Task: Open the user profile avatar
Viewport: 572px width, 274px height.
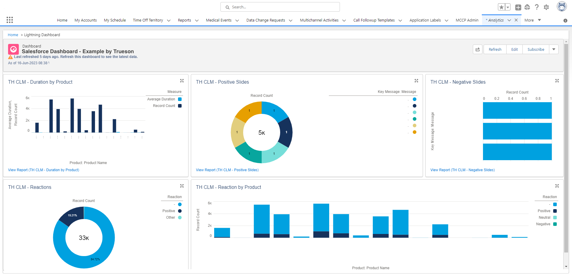Action: click(x=562, y=6)
